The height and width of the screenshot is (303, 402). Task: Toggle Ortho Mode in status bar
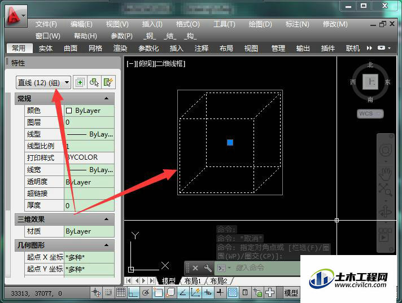point(133,292)
